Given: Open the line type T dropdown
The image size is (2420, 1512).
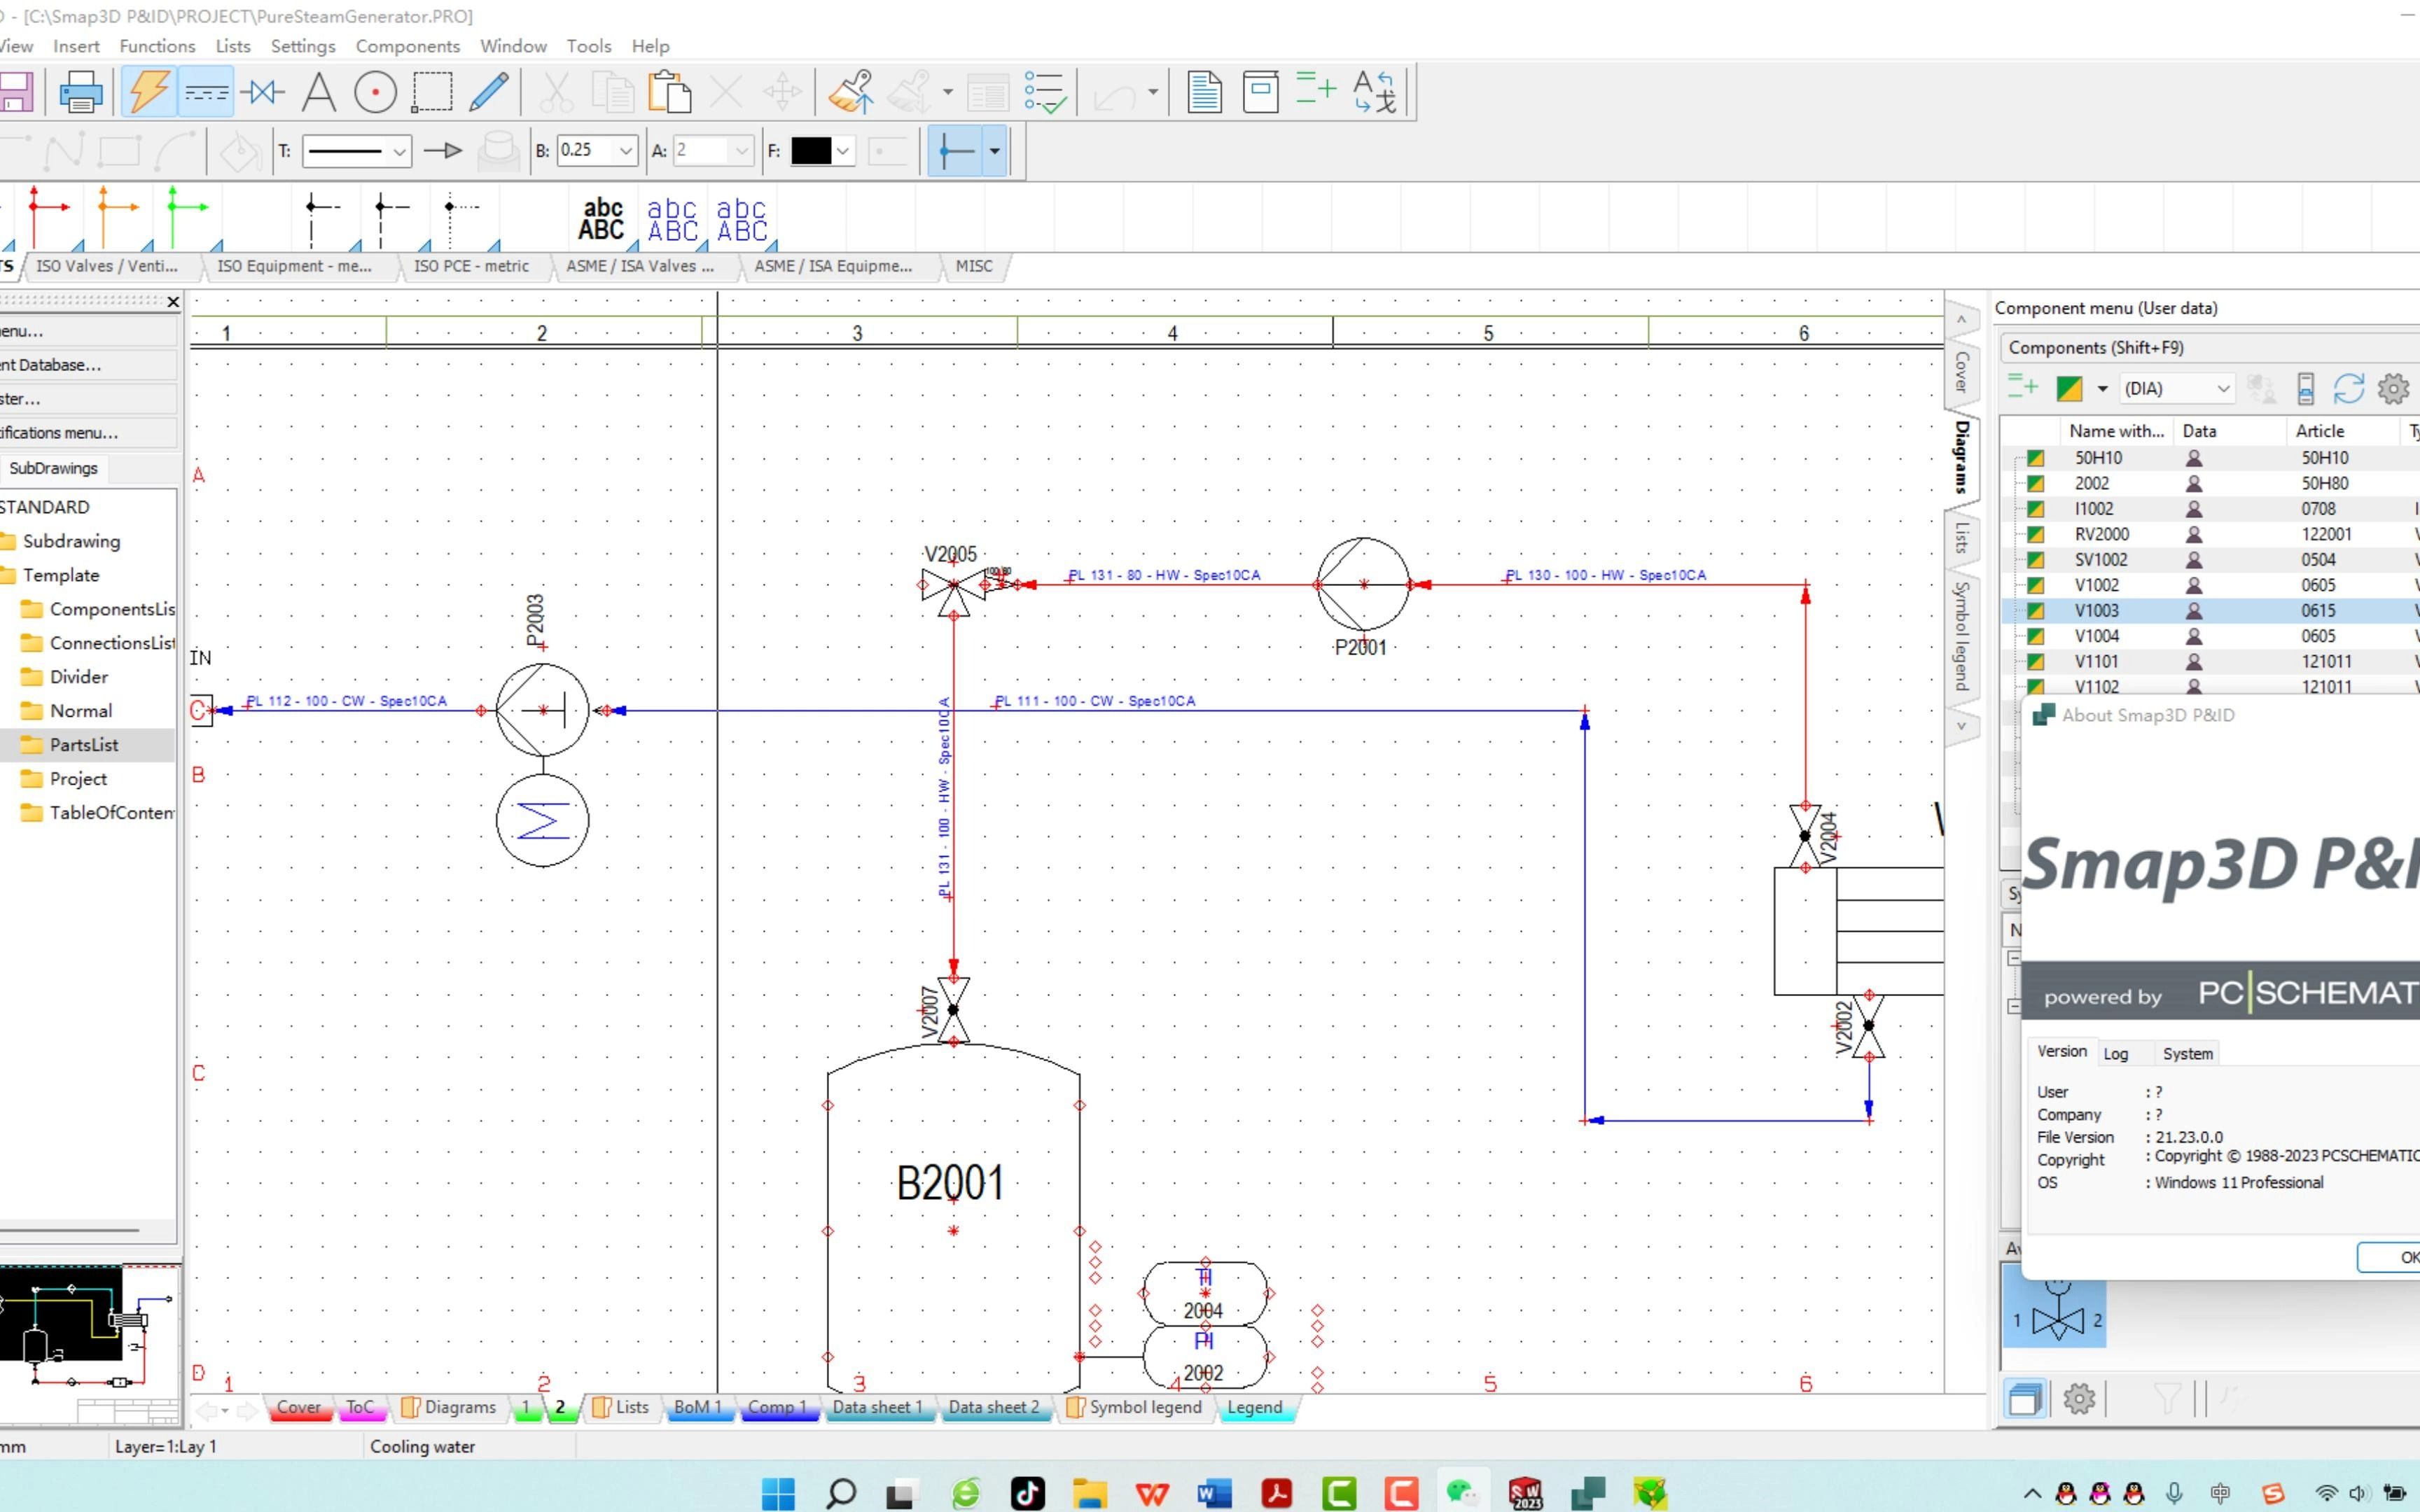Looking at the screenshot, I should pos(399,151).
